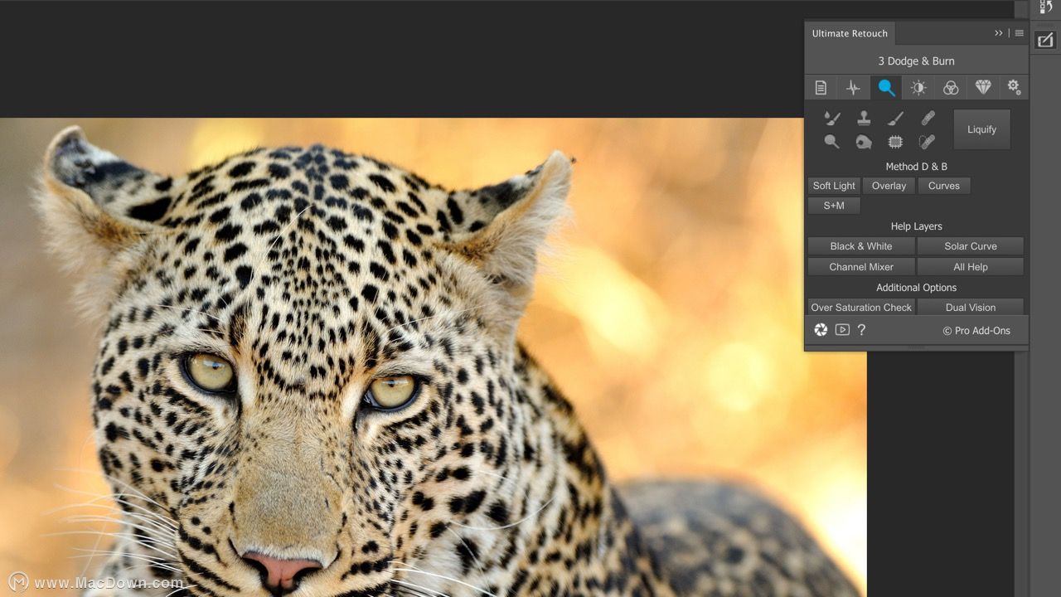
Task: Click the All Help button
Action: point(971,267)
